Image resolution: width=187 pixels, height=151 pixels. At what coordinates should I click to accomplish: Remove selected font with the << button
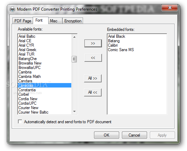[93, 58]
